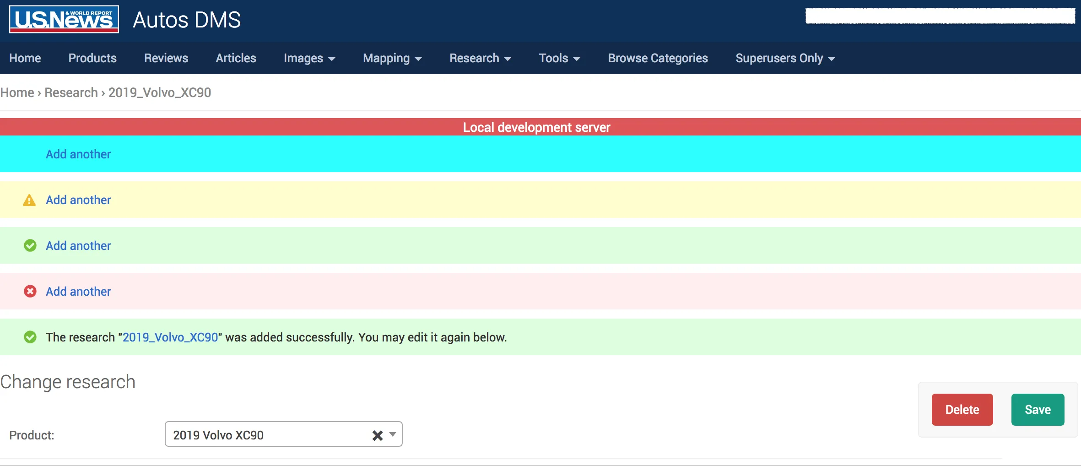Viewport: 1081px width, 466px height.
Task: Open the Images dropdown menu
Action: click(x=309, y=58)
